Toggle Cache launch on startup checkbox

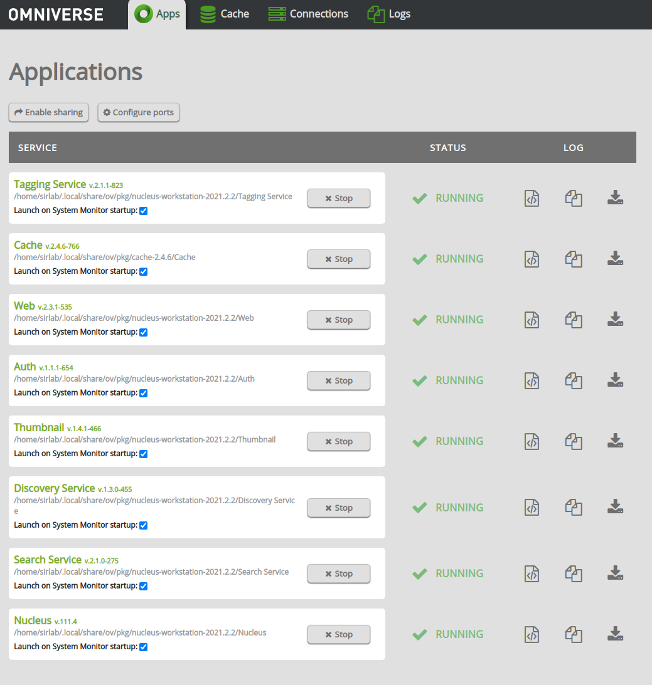(143, 271)
